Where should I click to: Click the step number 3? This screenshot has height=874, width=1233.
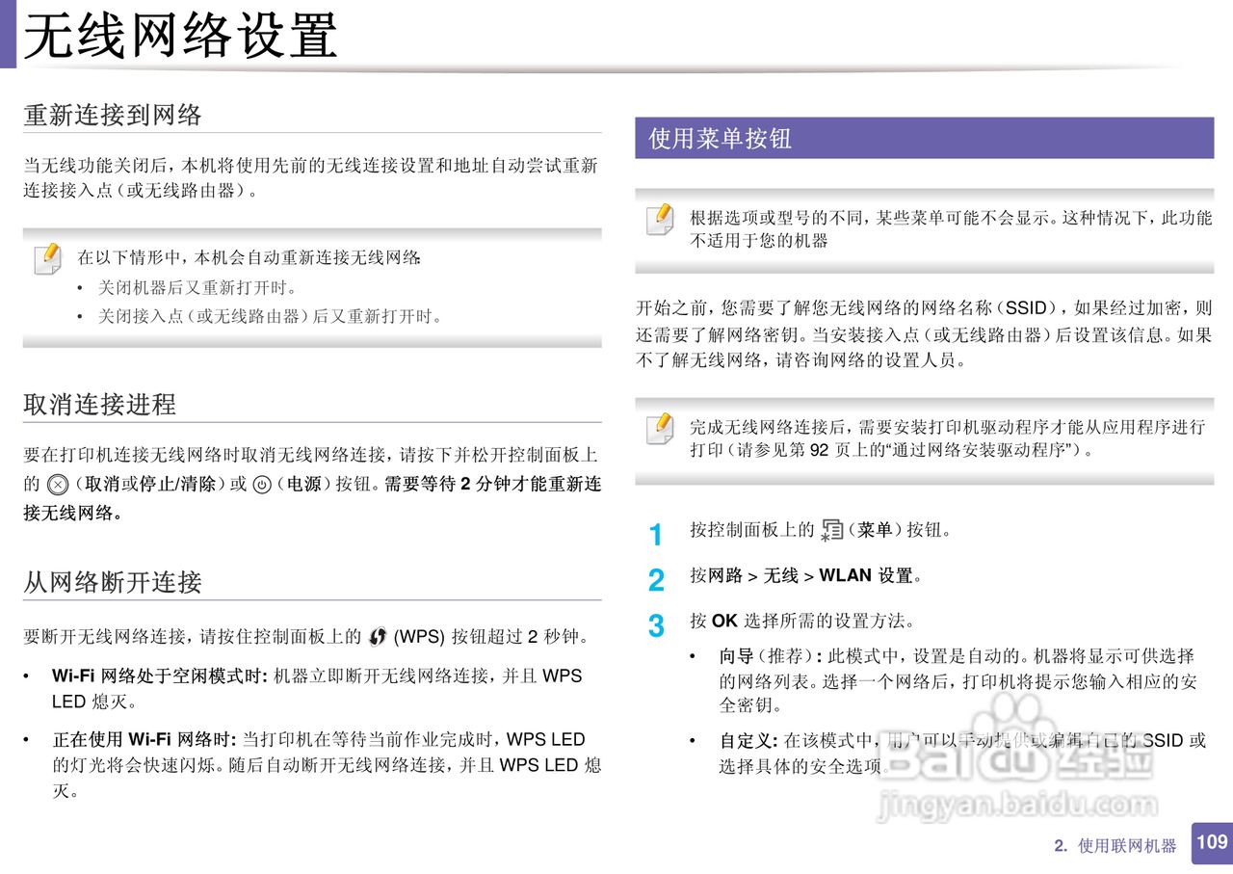(656, 625)
